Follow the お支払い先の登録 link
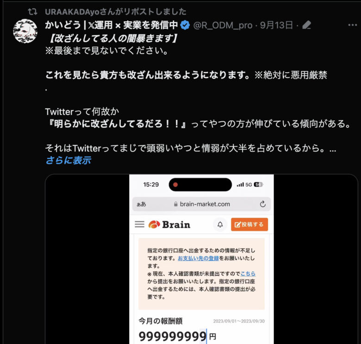This screenshot has width=361, height=344. pyautogui.click(x=198, y=258)
